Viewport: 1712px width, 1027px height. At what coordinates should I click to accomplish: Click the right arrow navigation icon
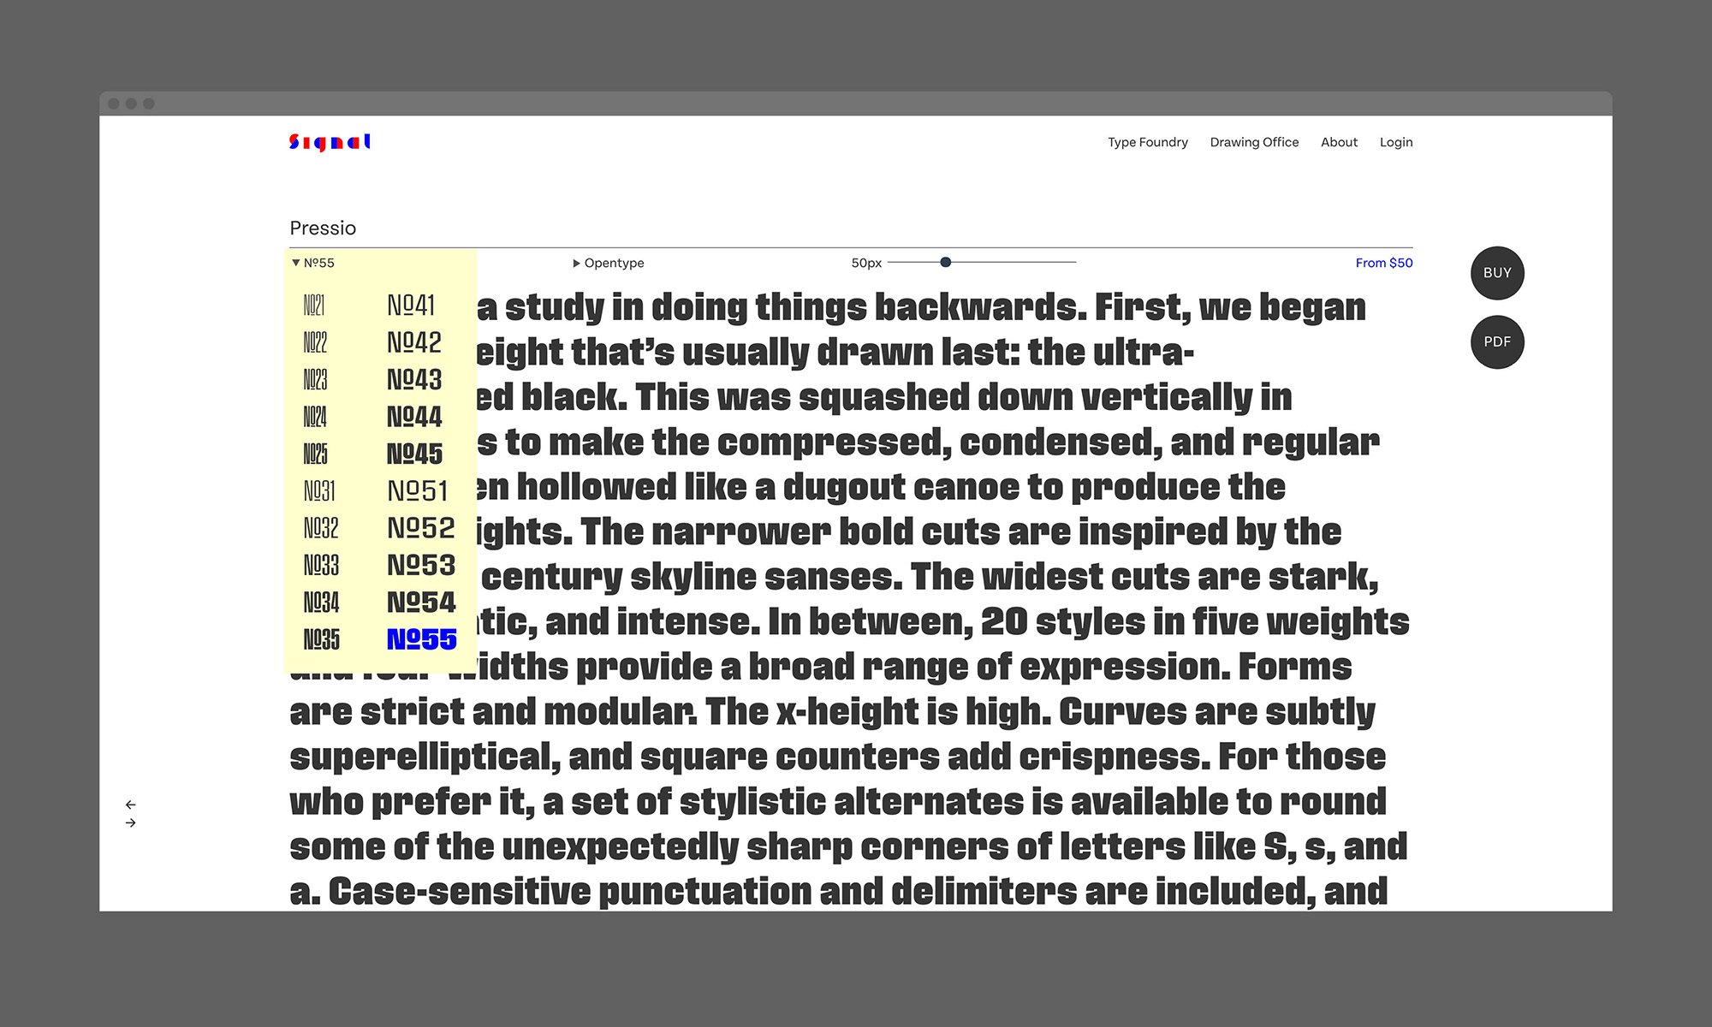click(130, 823)
